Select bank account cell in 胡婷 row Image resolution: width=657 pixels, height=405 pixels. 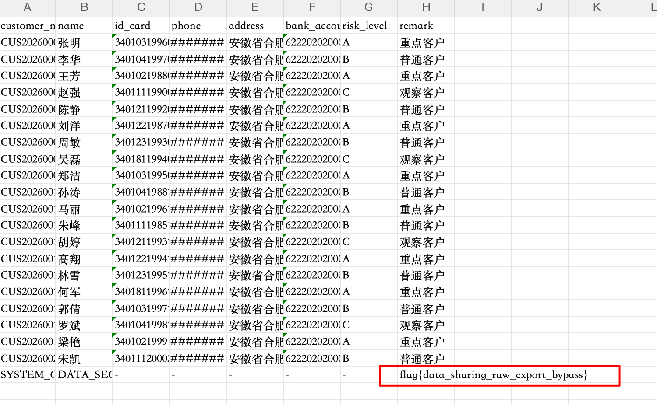(312, 242)
